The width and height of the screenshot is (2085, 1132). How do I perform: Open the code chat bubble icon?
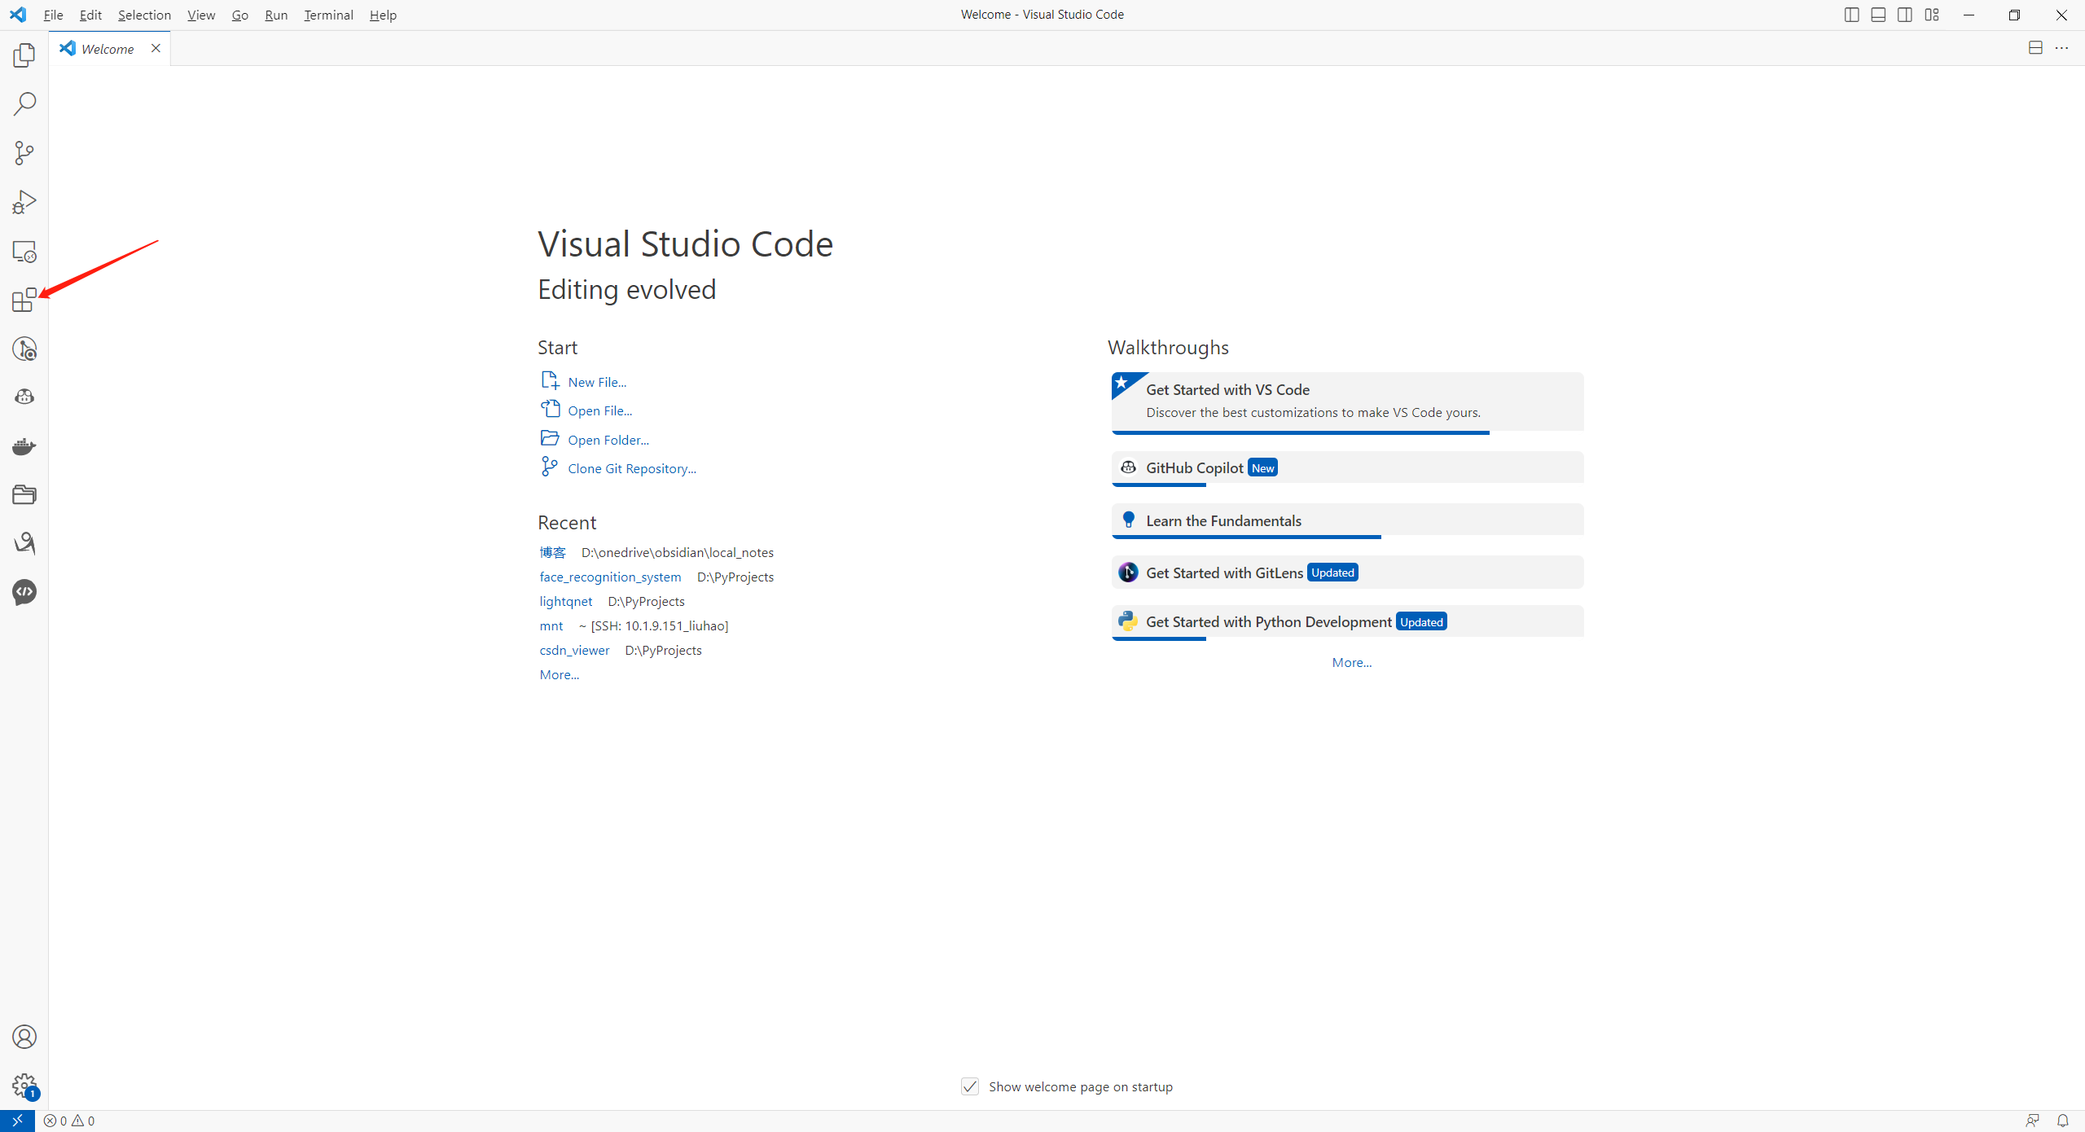pos(24,592)
